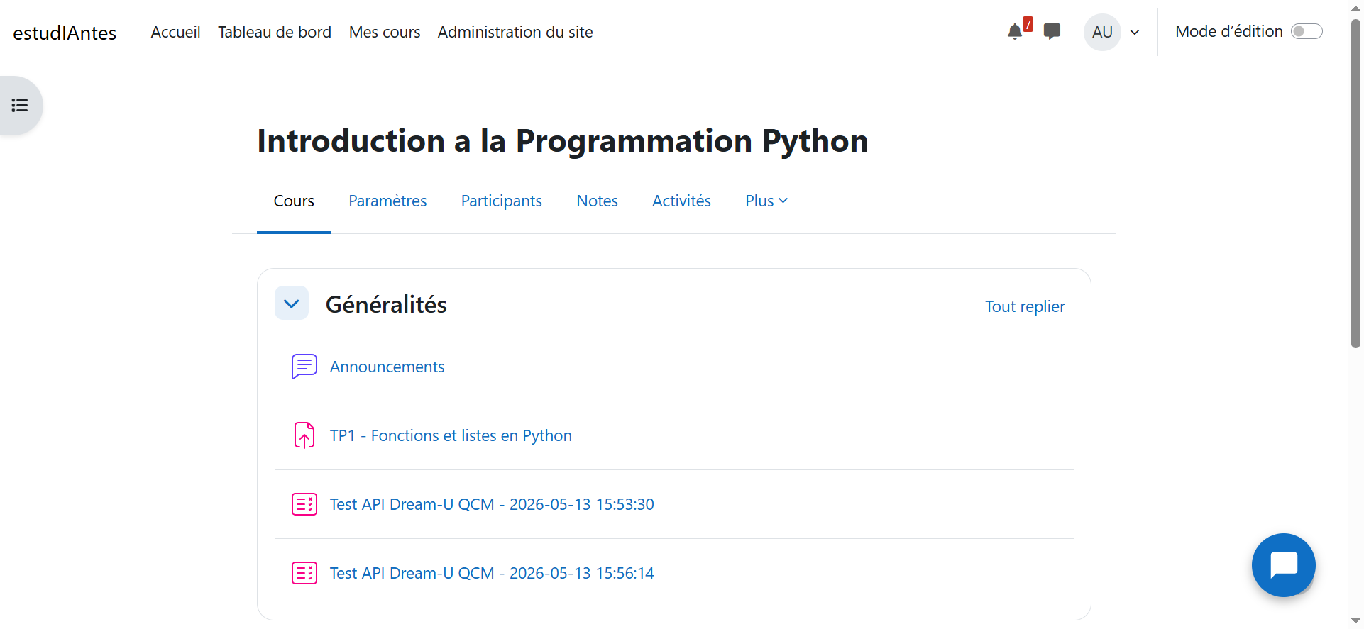Click the AU user avatar
This screenshot has width=1364, height=629.
point(1102,32)
